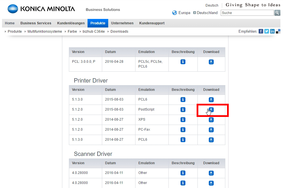Open Business Services menu
The image size is (283, 188).
point(36,23)
